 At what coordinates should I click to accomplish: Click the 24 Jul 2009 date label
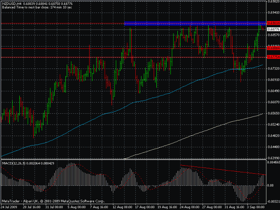9,207
